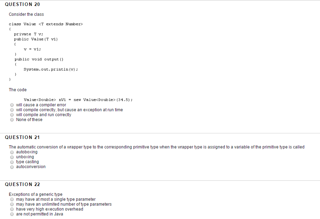
Task: Select 'None of these' for Question 20
Action: tap(12, 120)
